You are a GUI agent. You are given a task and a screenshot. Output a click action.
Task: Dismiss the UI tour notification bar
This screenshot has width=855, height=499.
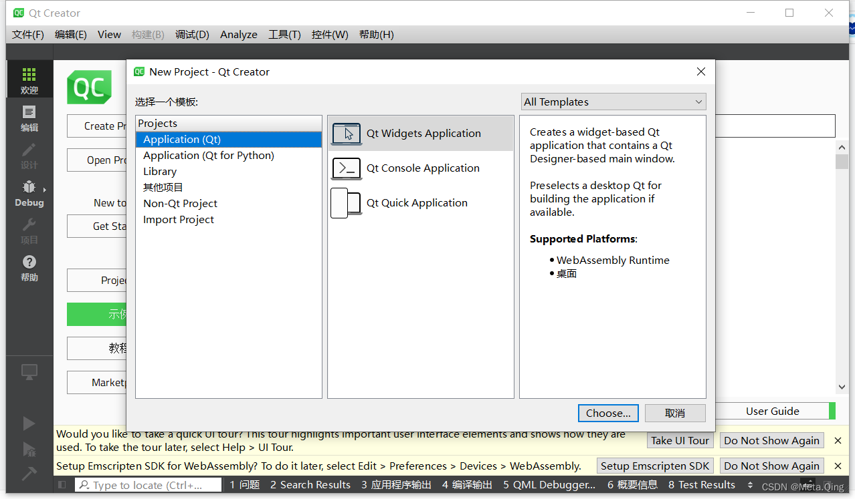[x=838, y=440]
